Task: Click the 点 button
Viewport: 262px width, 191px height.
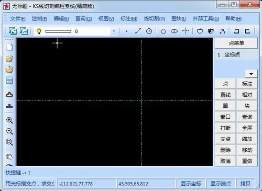Action: coord(225,84)
